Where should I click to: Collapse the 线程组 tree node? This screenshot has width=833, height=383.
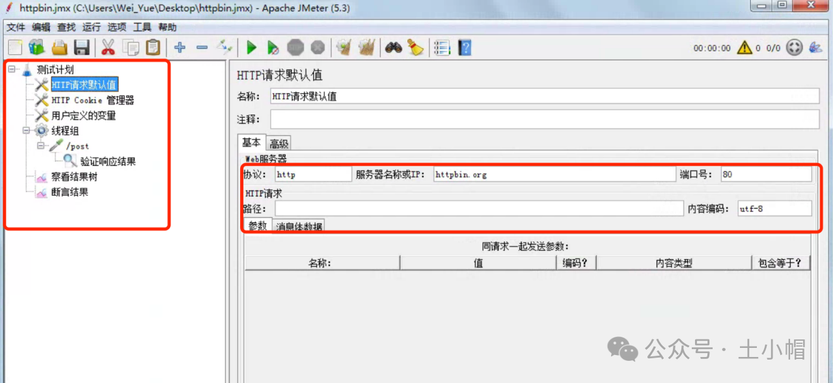27,131
